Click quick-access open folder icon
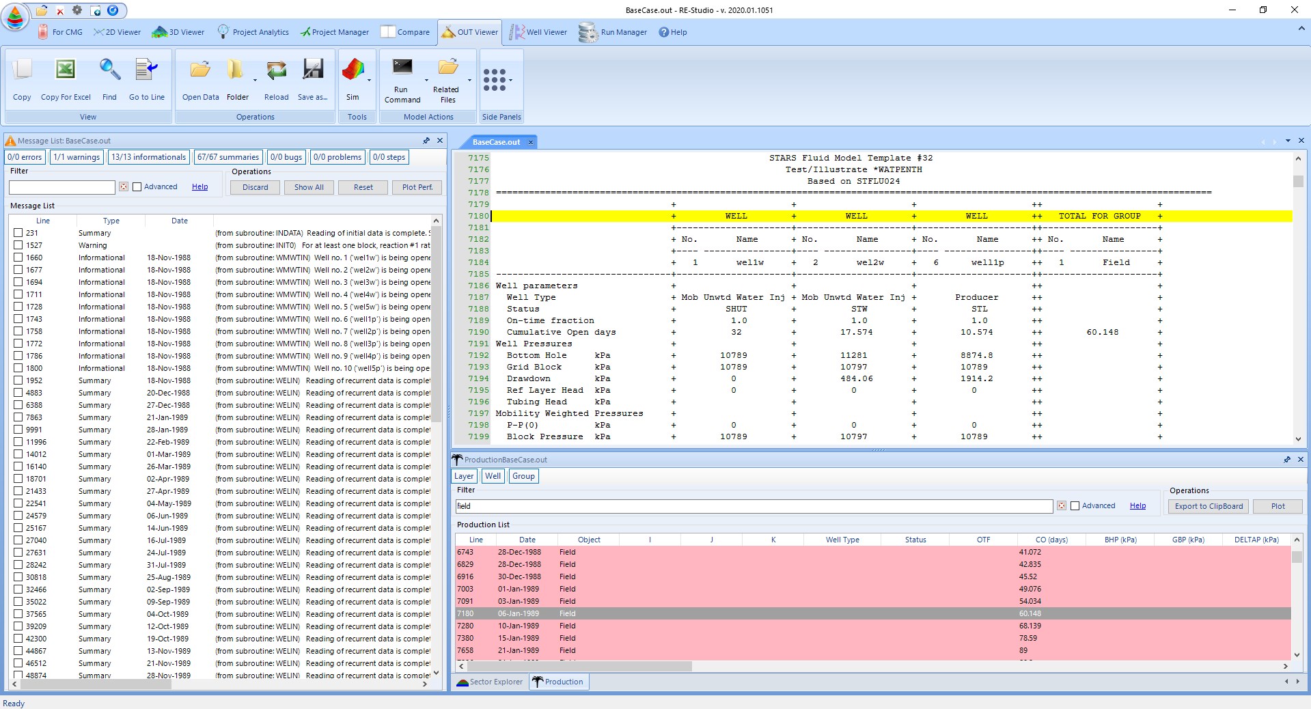Image resolution: width=1311 pixels, height=709 pixels. [42, 10]
